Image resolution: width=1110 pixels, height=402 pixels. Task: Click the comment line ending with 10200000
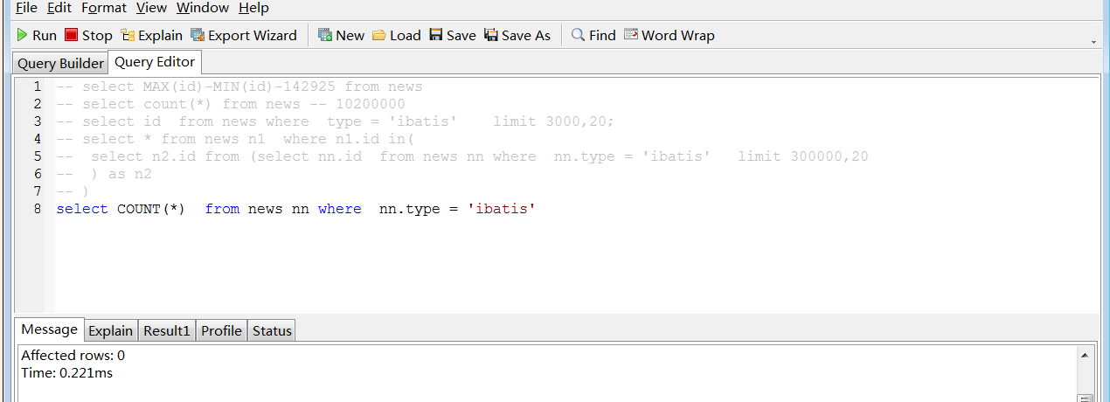[x=231, y=104]
